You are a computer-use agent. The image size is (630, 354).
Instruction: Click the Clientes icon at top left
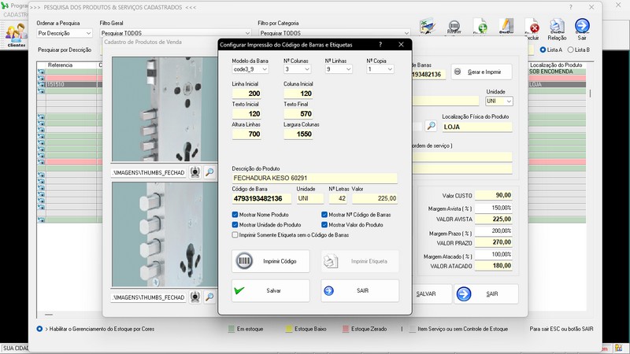tap(16, 34)
